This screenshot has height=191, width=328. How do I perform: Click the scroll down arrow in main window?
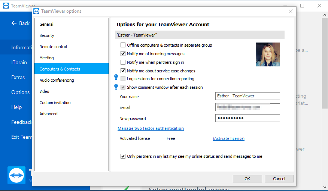click(325, 187)
